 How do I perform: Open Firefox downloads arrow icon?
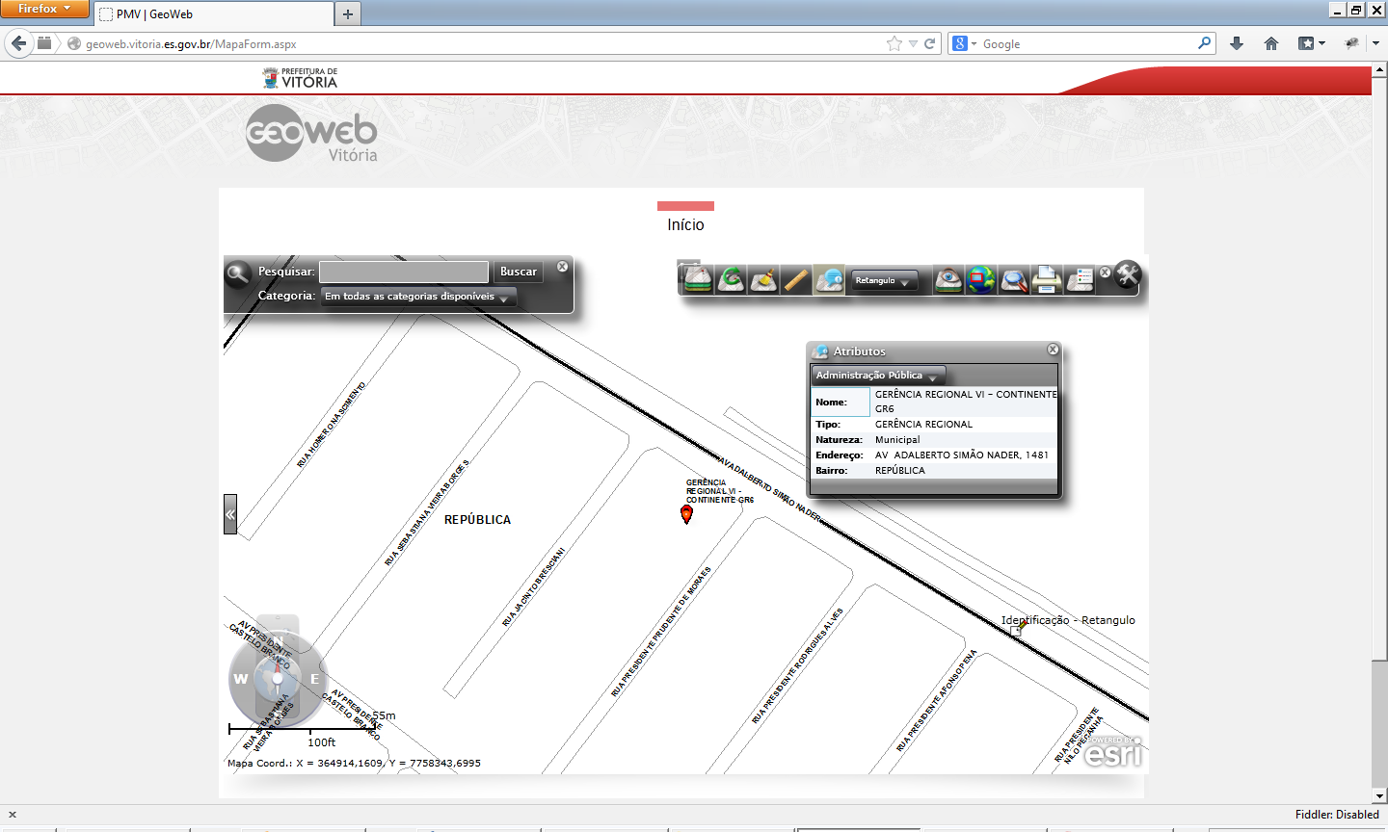(x=1237, y=43)
